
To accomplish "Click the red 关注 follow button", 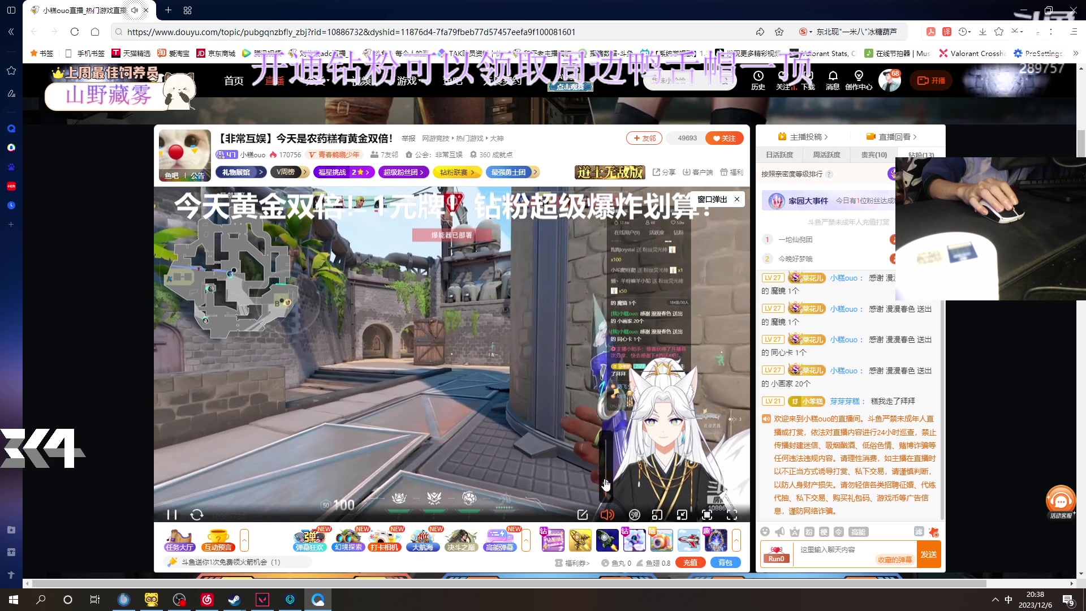I will [x=725, y=137].
